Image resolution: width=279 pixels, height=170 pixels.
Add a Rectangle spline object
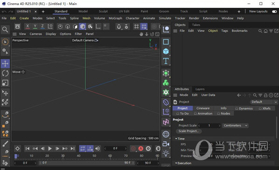tap(166, 42)
